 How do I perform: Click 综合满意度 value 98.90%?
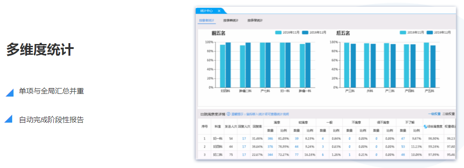click(x=433, y=138)
